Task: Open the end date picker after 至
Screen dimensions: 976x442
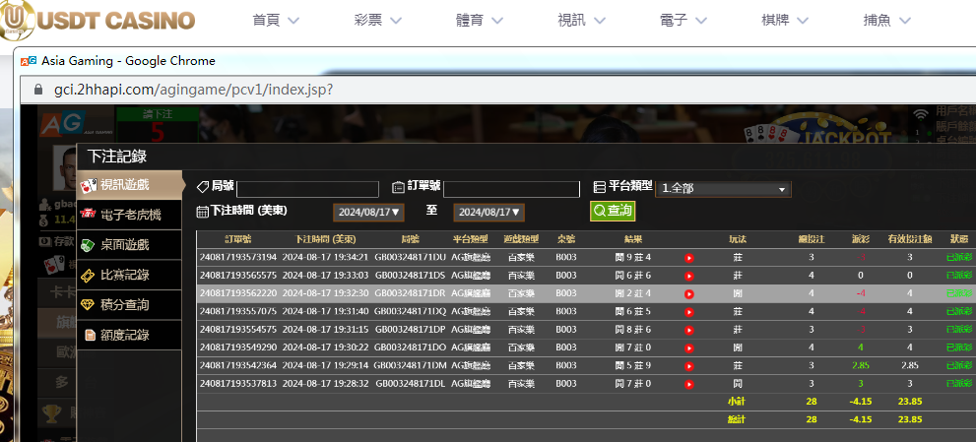Action: (488, 212)
